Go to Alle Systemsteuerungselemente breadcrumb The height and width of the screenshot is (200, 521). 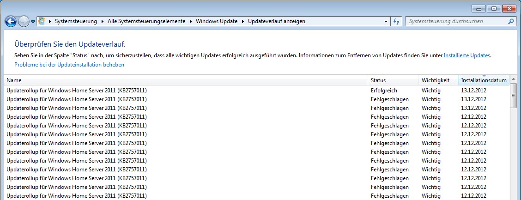click(x=146, y=21)
